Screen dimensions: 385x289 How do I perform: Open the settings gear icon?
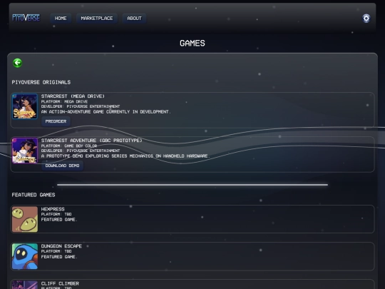click(366, 18)
